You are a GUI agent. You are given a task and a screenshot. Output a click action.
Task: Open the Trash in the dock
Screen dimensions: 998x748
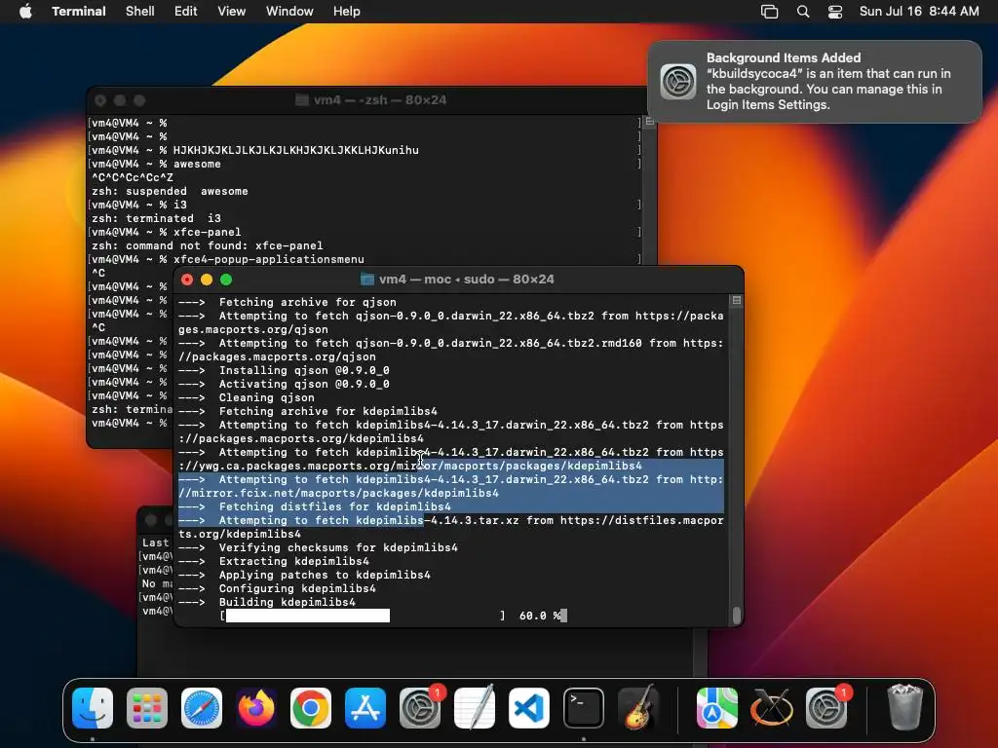[904, 708]
